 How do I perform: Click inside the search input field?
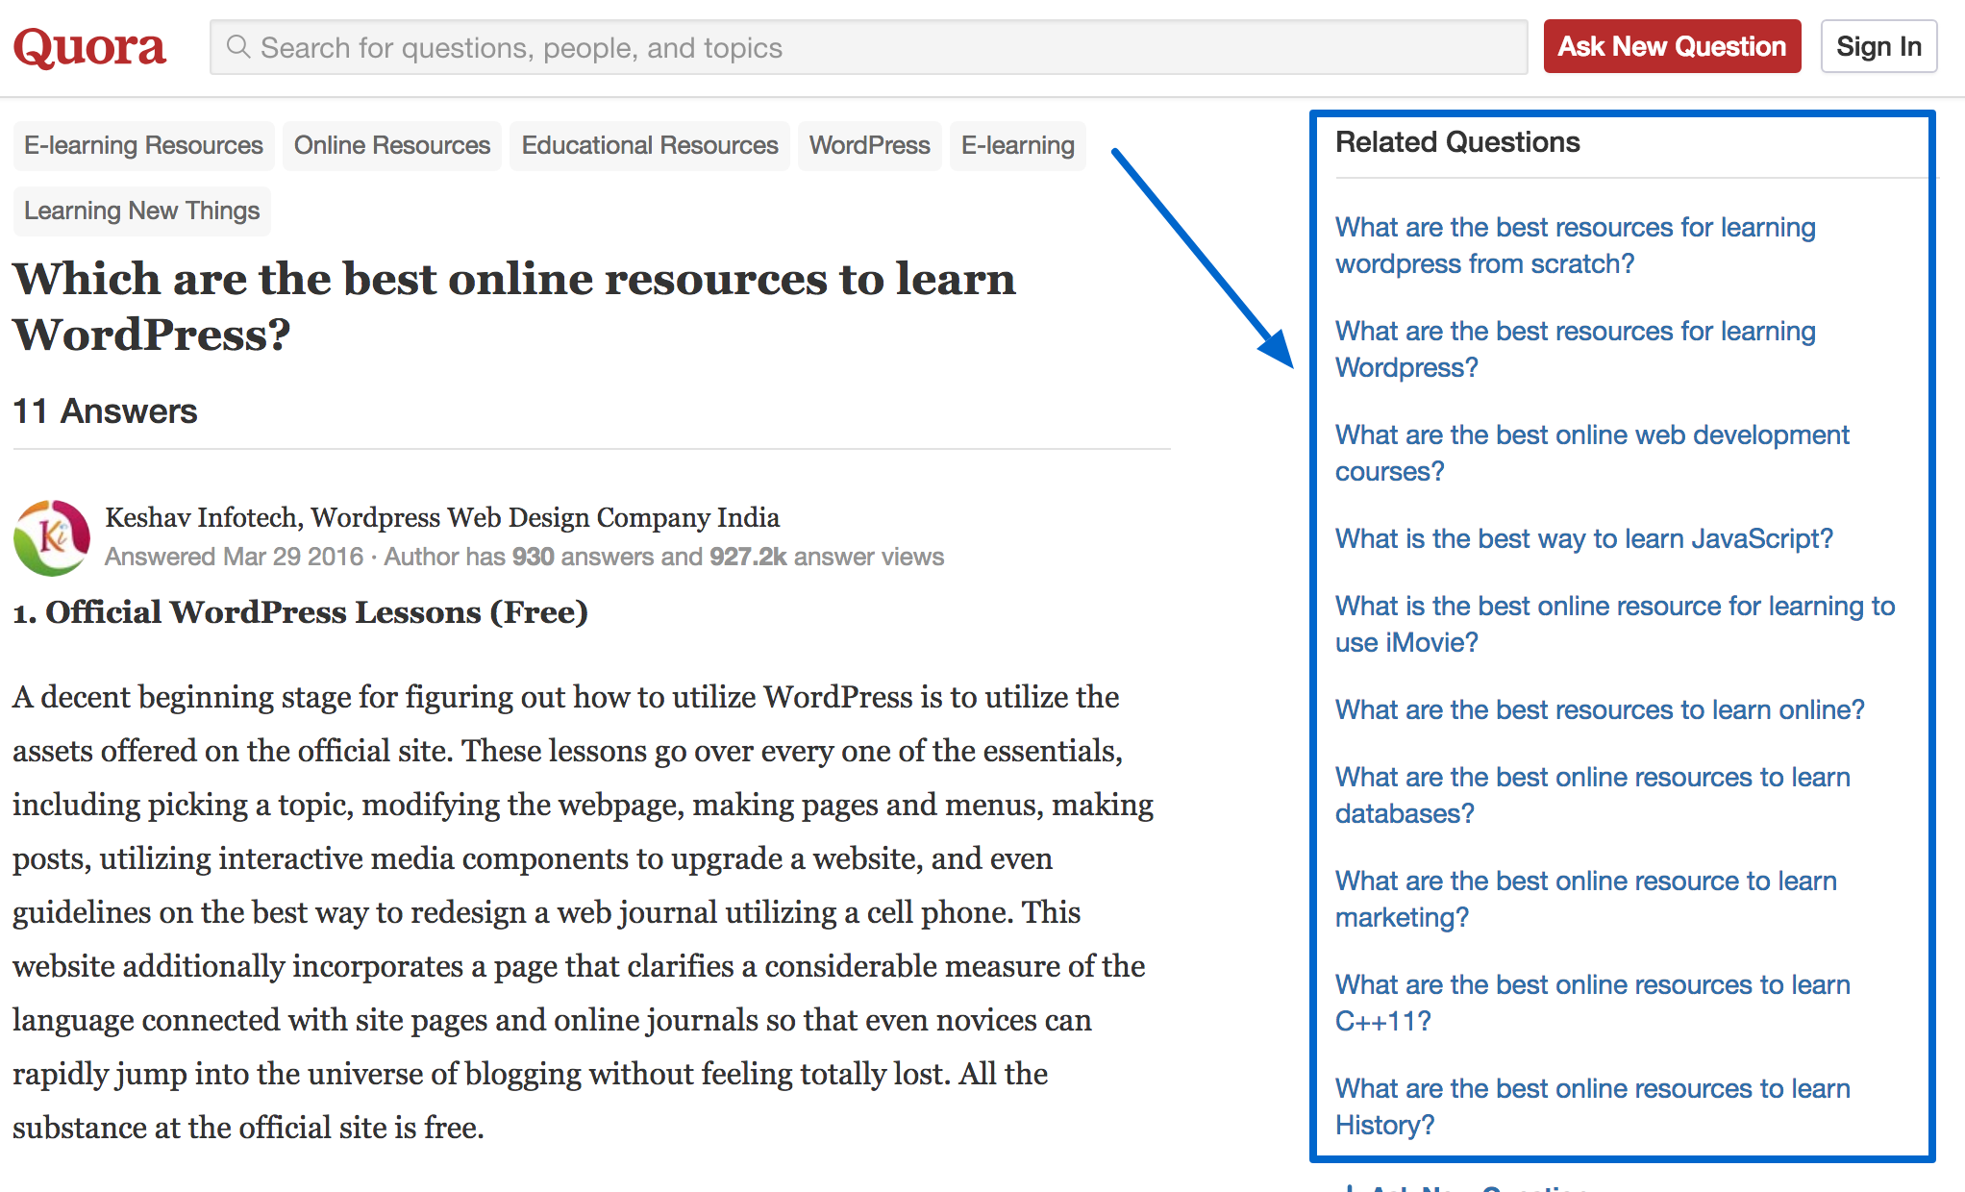coord(673,46)
